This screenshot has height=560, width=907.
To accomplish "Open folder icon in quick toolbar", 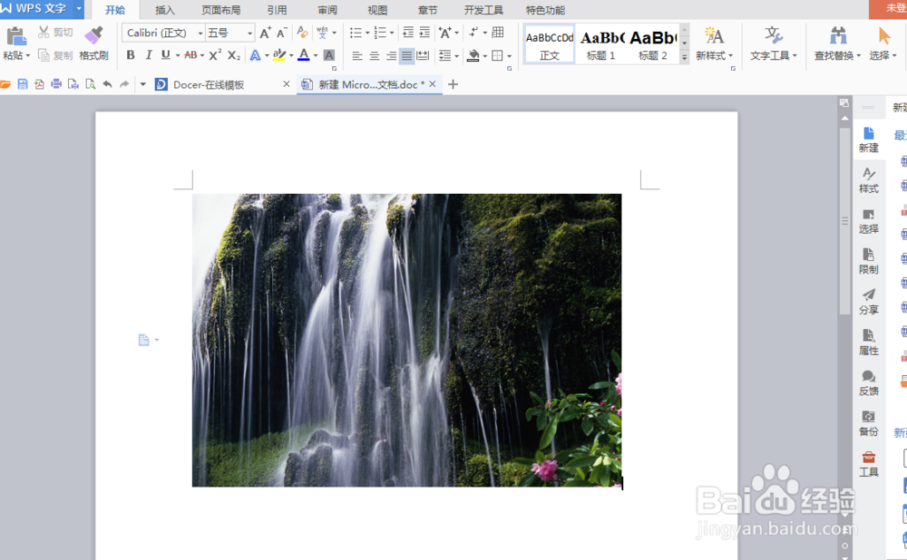I will pos(5,84).
